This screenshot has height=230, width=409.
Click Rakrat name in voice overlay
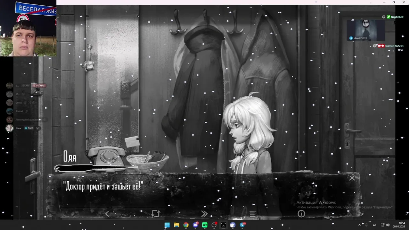(20, 111)
